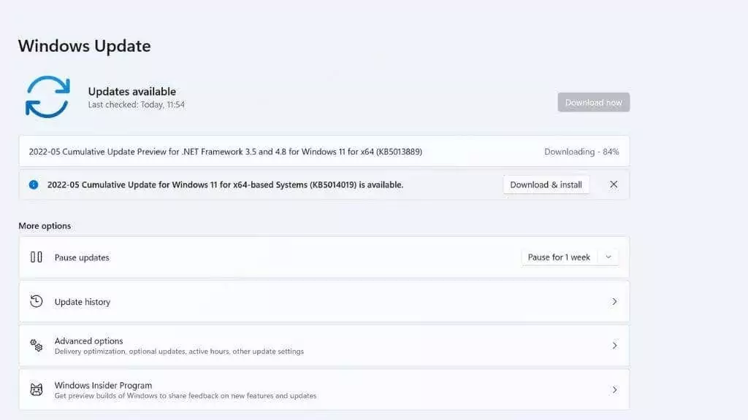The image size is (748, 420).
Task: Click the KB5013889 .NET Framework update row text
Action: pyautogui.click(x=225, y=152)
